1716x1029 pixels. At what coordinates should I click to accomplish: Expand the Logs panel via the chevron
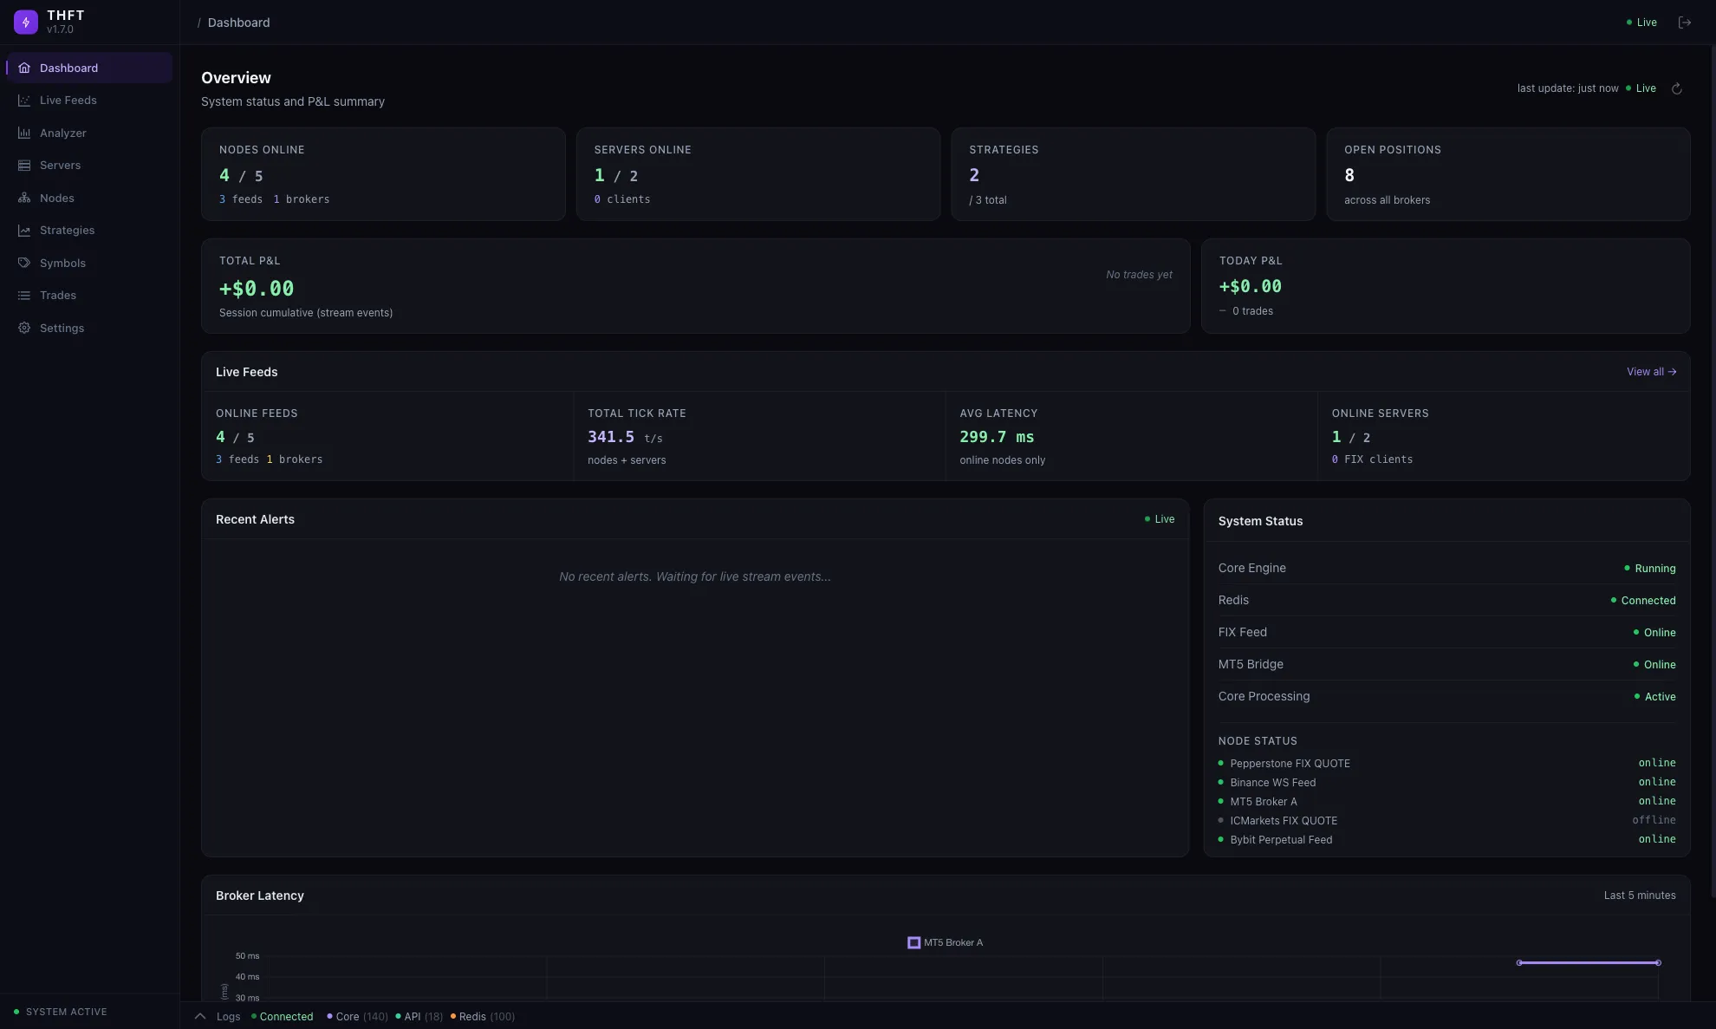point(199,1016)
